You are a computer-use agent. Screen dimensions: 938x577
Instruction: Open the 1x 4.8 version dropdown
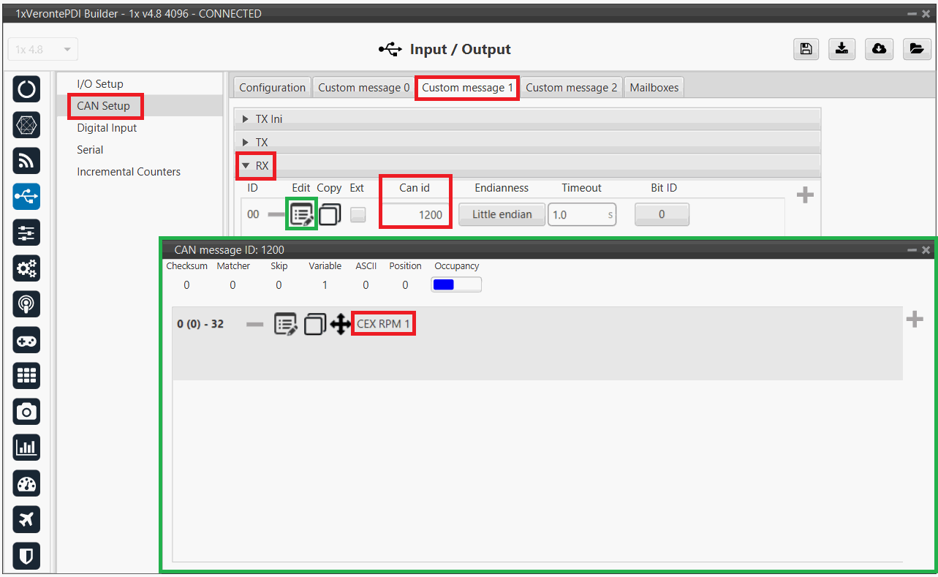pos(42,50)
